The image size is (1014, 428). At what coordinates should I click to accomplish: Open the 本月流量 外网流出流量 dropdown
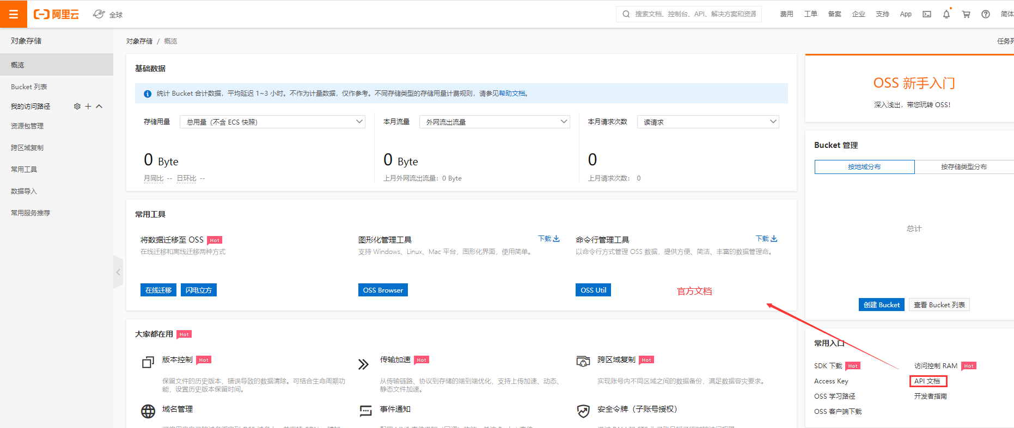[494, 122]
